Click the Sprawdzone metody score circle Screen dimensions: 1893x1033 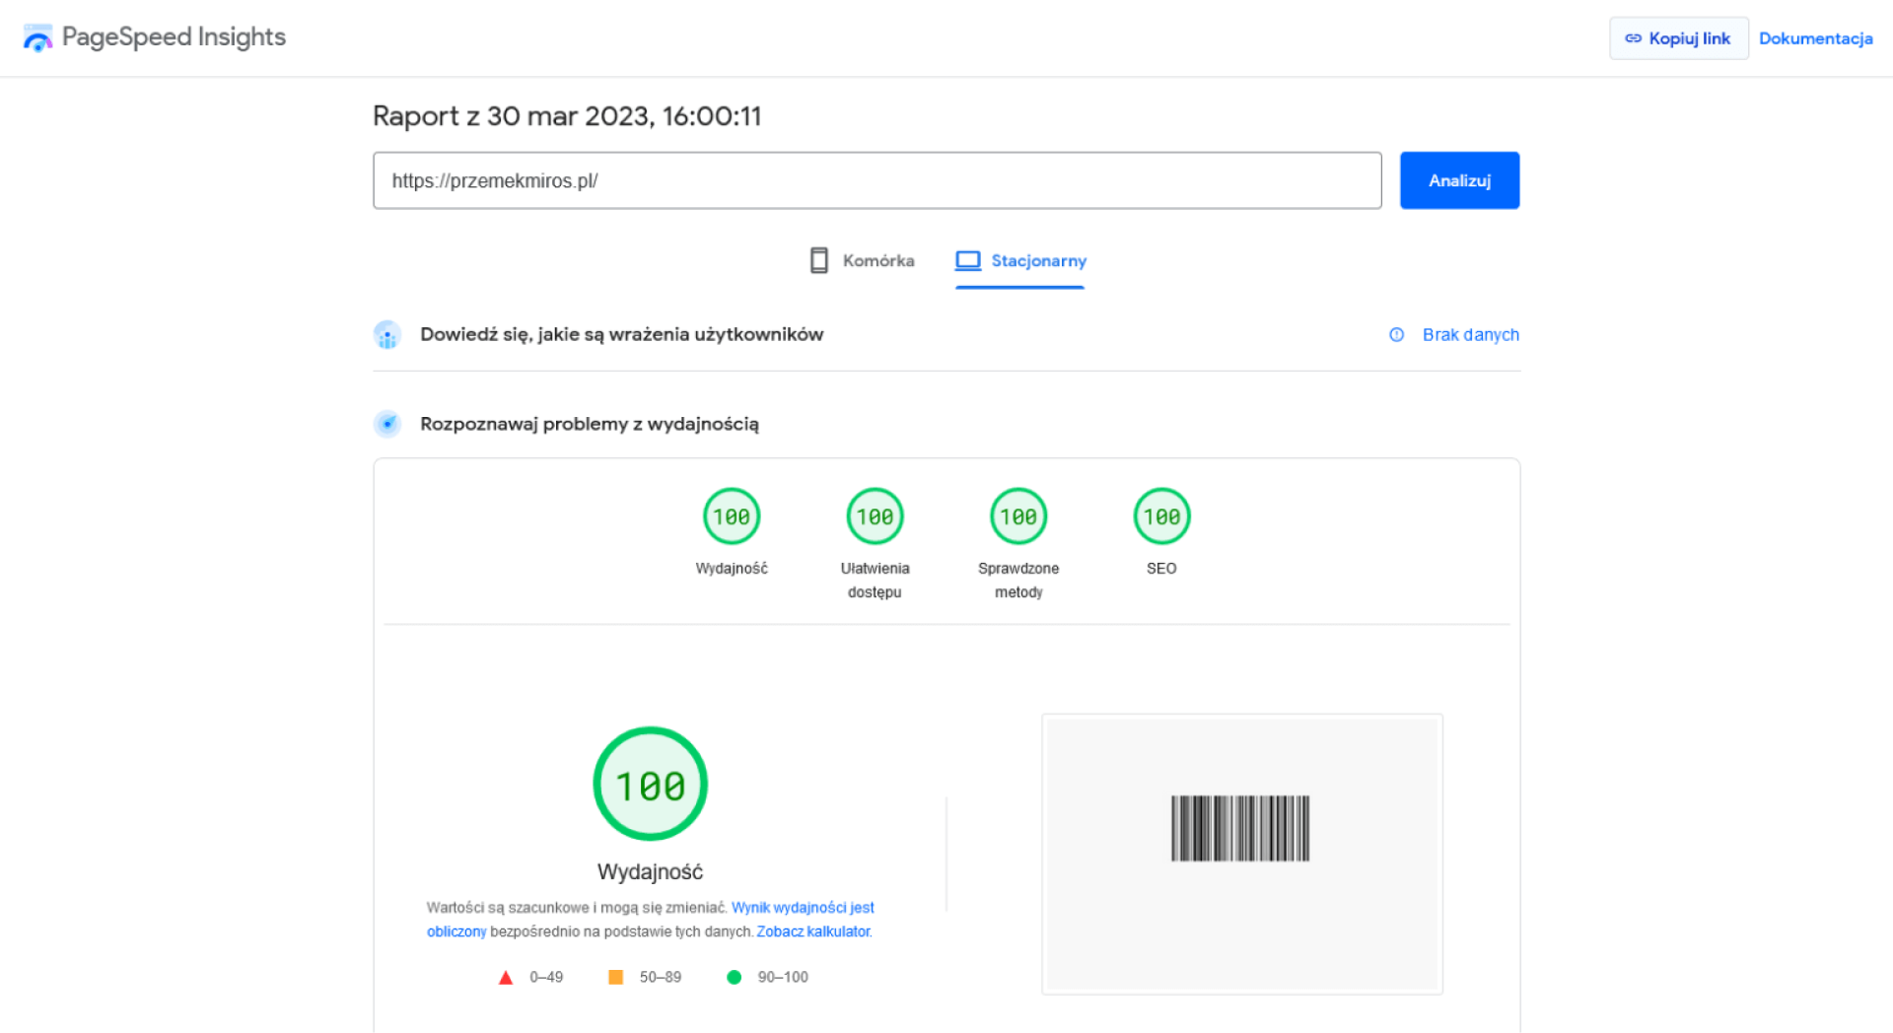pyautogui.click(x=1018, y=516)
